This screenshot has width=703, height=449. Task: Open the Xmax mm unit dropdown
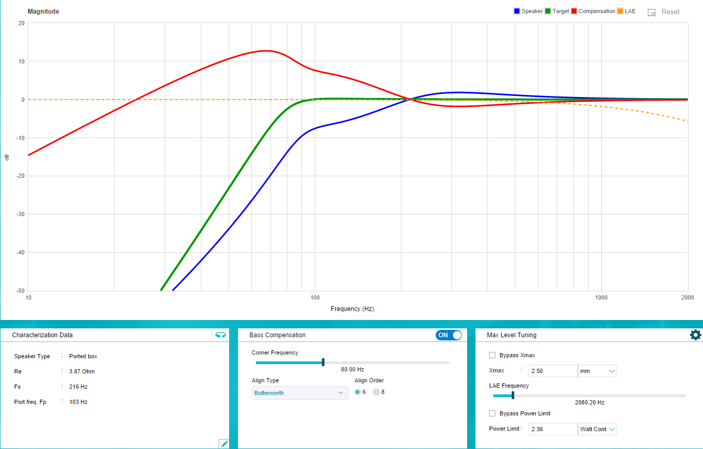pos(597,371)
